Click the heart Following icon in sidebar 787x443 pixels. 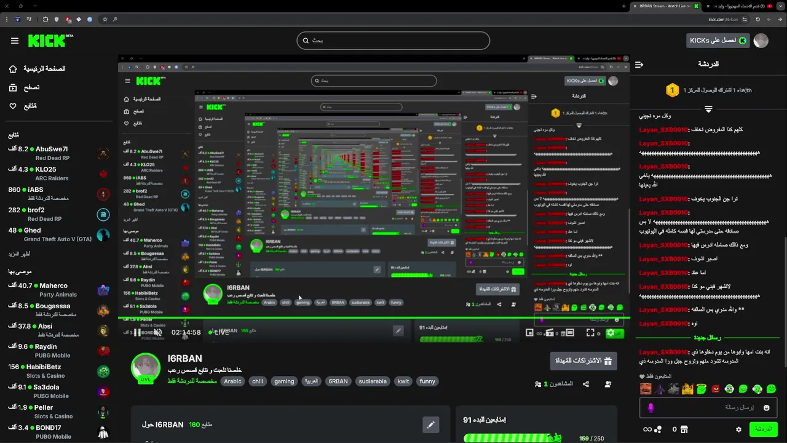click(13, 106)
